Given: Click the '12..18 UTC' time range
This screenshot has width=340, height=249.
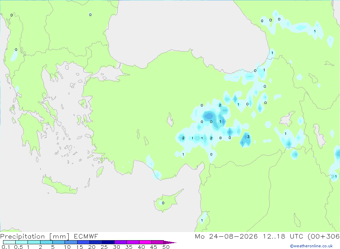Looking at the screenshot, I should 283,236.
